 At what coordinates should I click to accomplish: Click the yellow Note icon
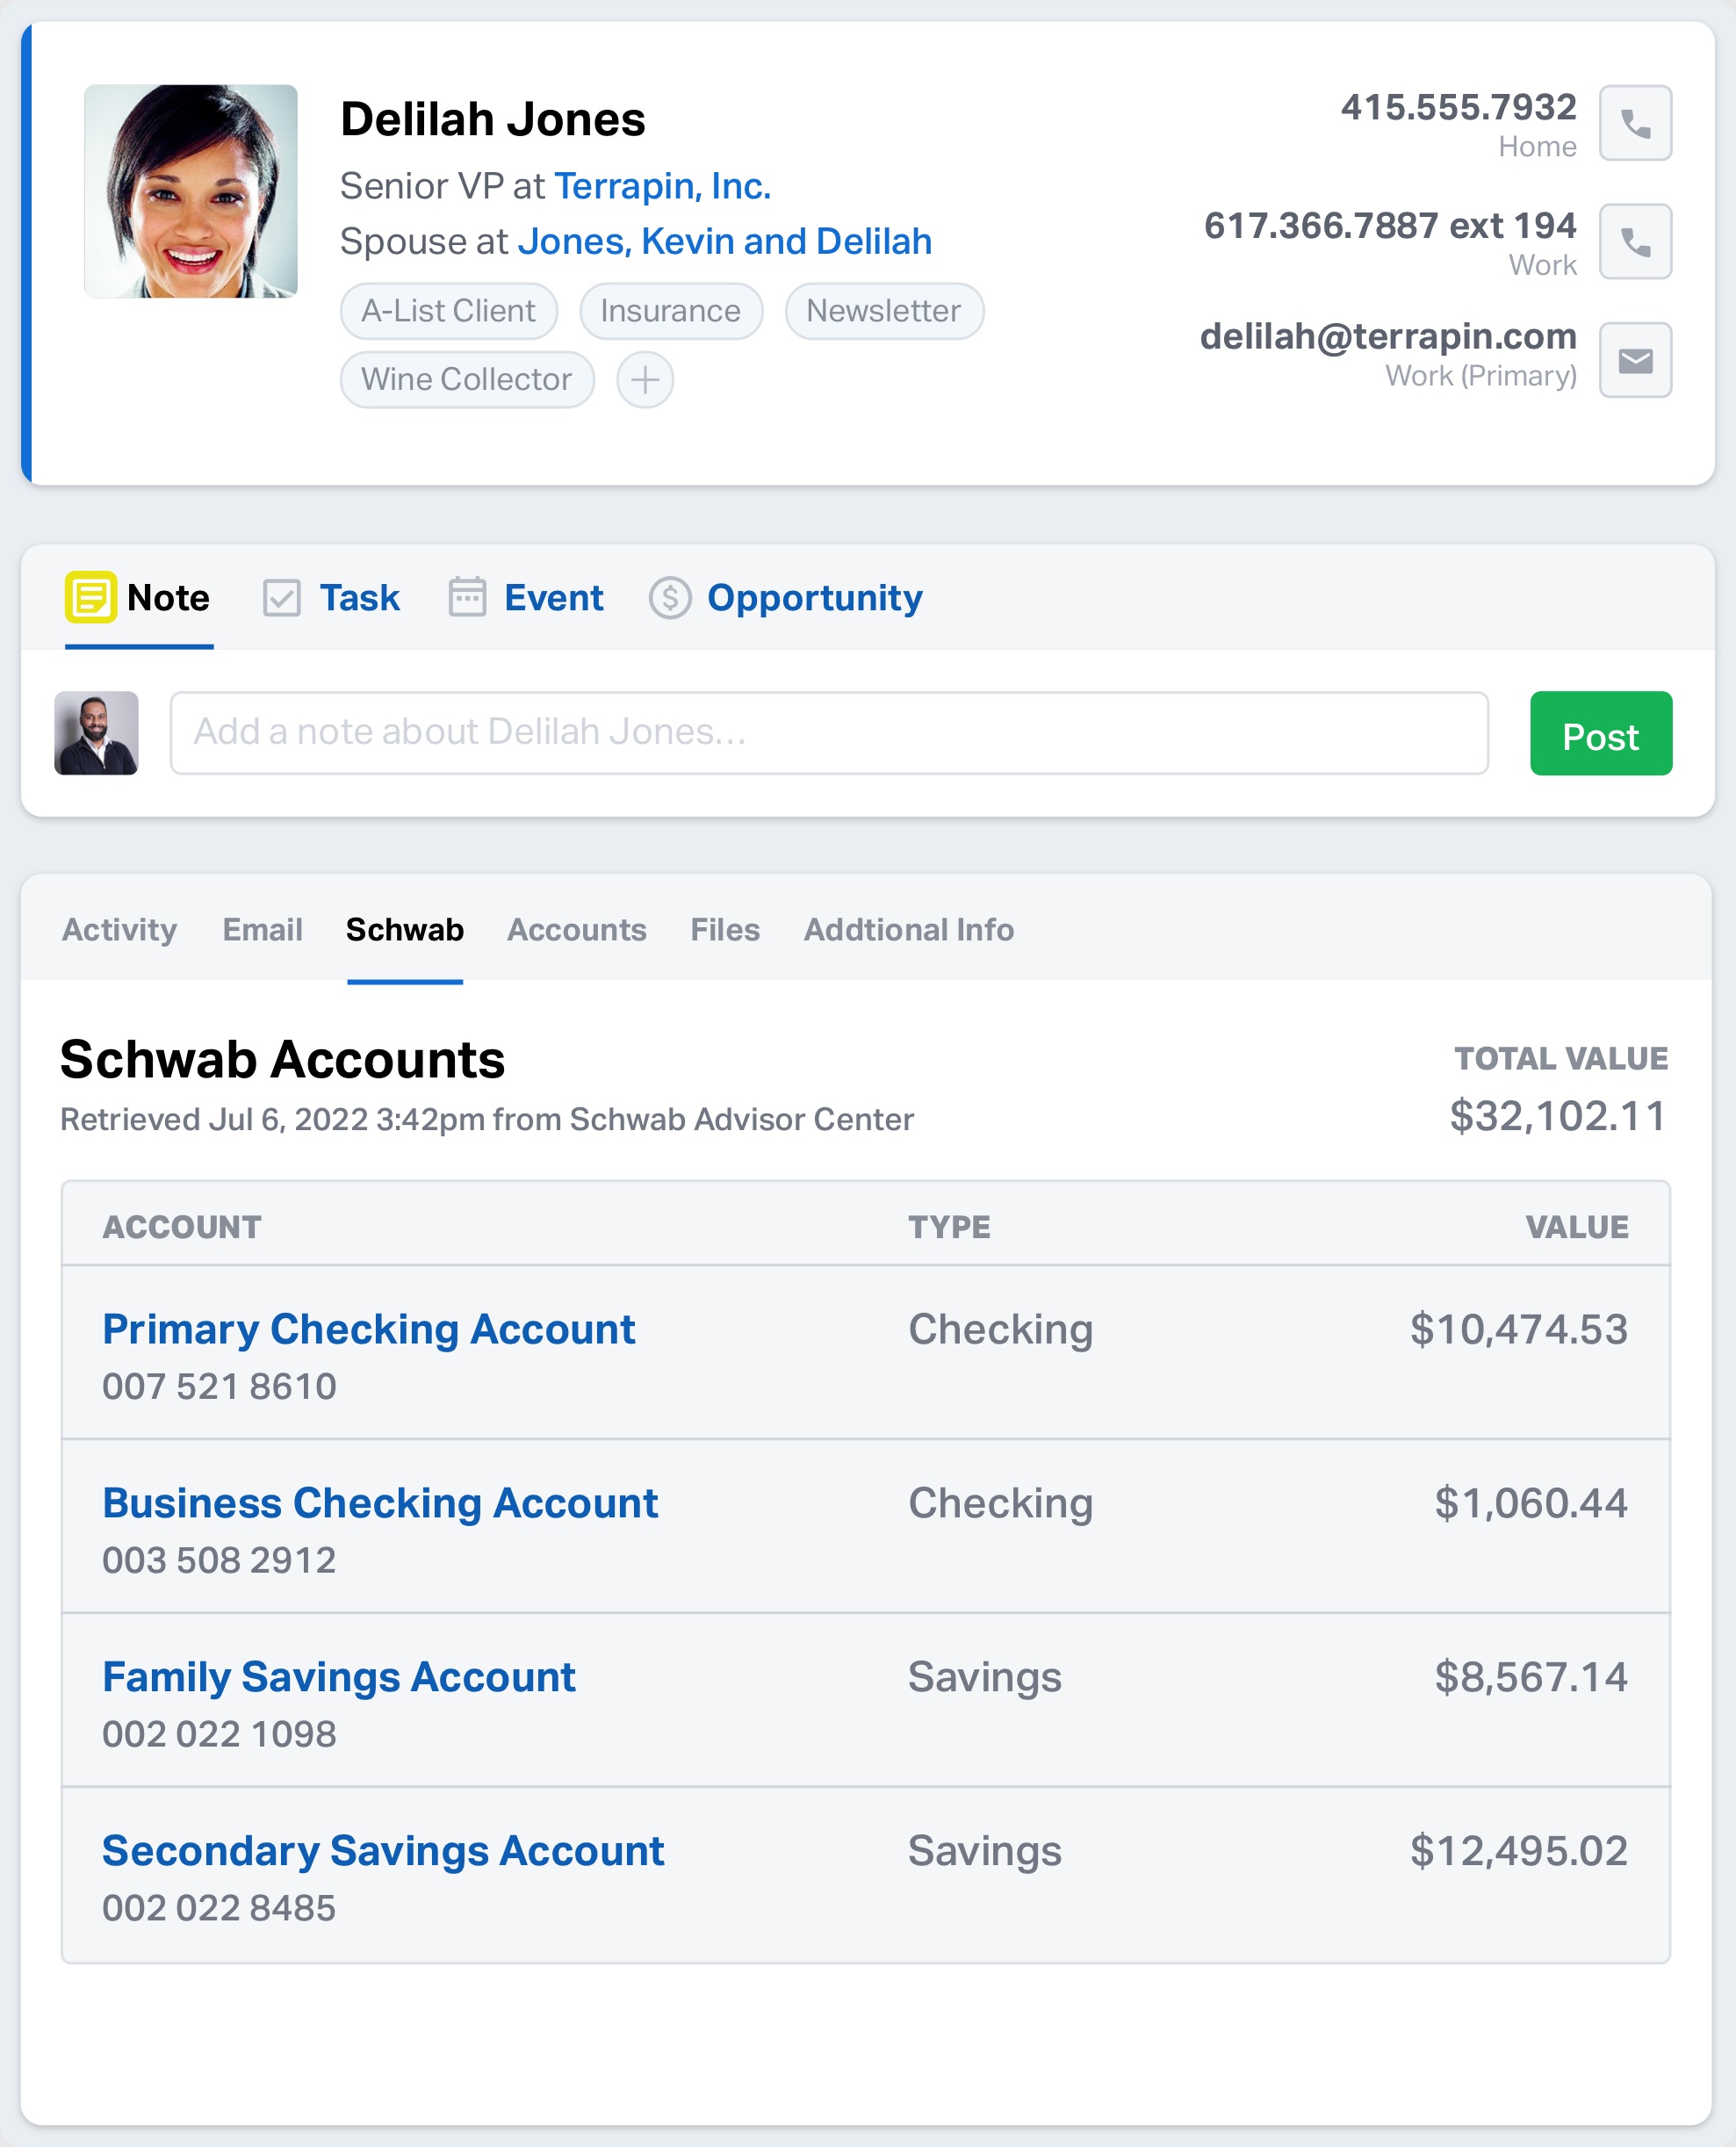91,597
